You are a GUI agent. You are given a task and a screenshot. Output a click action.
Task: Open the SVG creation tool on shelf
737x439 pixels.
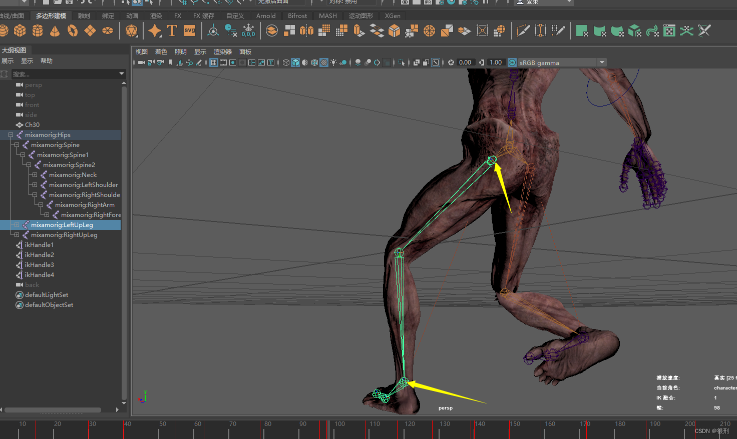[x=189, y=30]
